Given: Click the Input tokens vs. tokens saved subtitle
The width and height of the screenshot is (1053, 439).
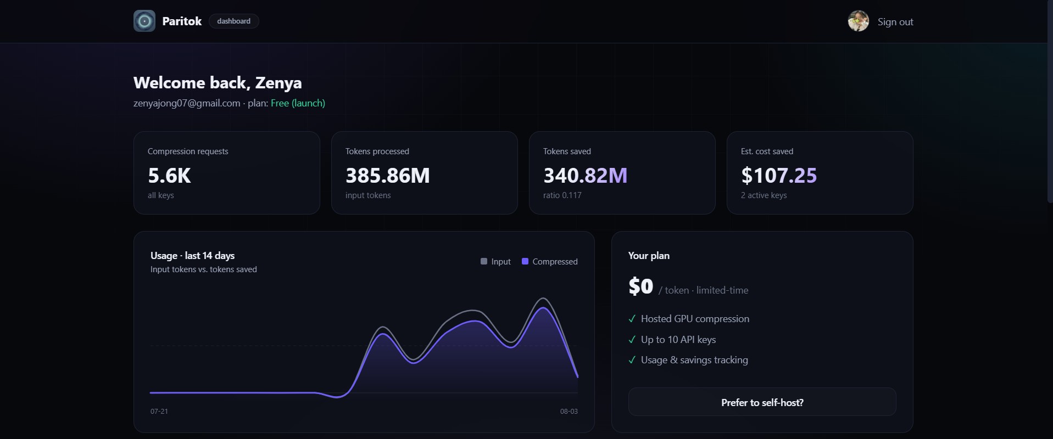Looking at the screenshot, I should pos(204,269).
